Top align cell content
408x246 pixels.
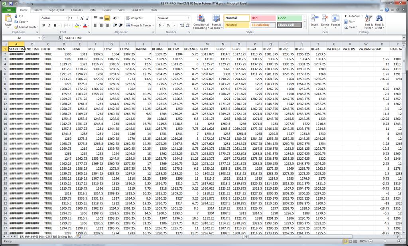(95, 18)
